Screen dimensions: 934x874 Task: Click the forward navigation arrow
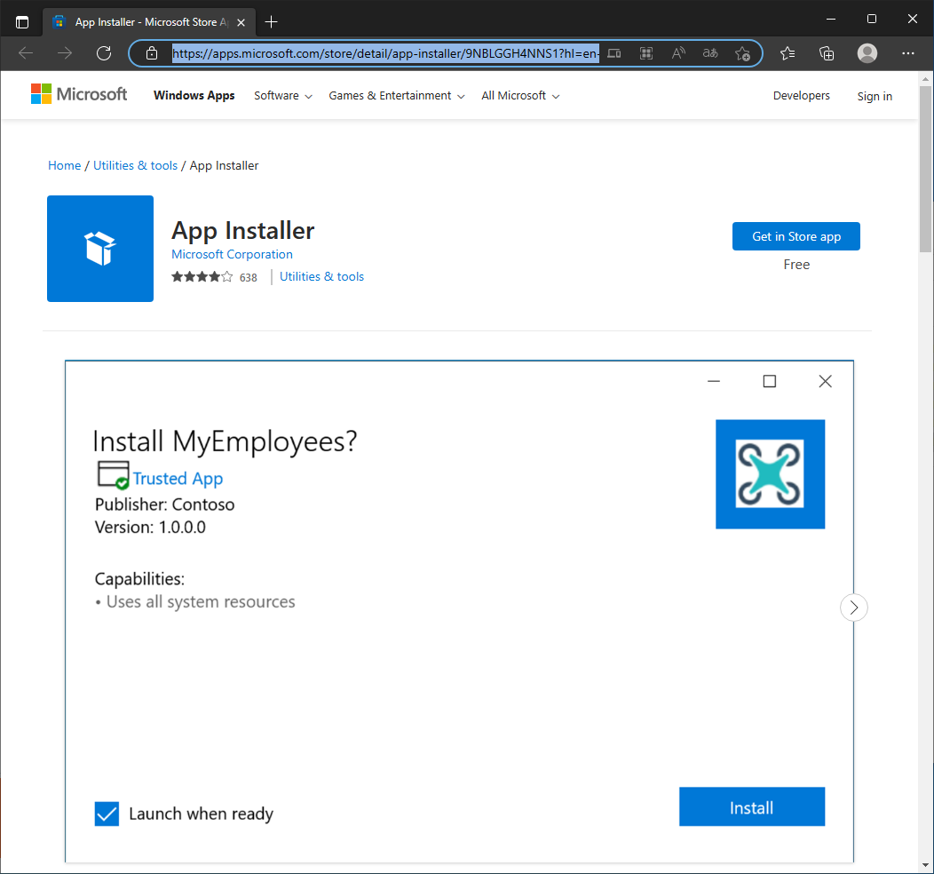tap(64, 53)
